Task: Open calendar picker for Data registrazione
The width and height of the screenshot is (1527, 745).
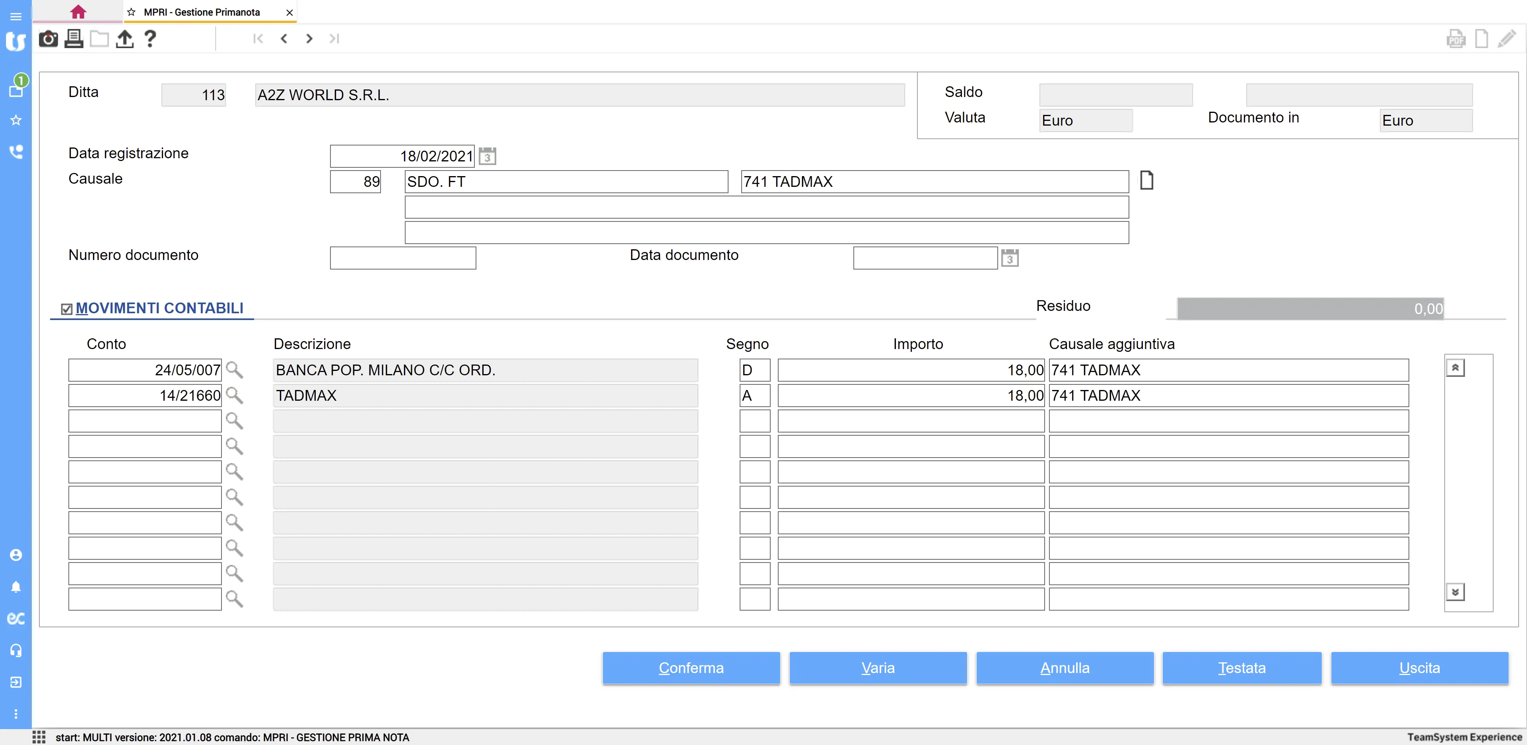Action: [x=487, y=157]
